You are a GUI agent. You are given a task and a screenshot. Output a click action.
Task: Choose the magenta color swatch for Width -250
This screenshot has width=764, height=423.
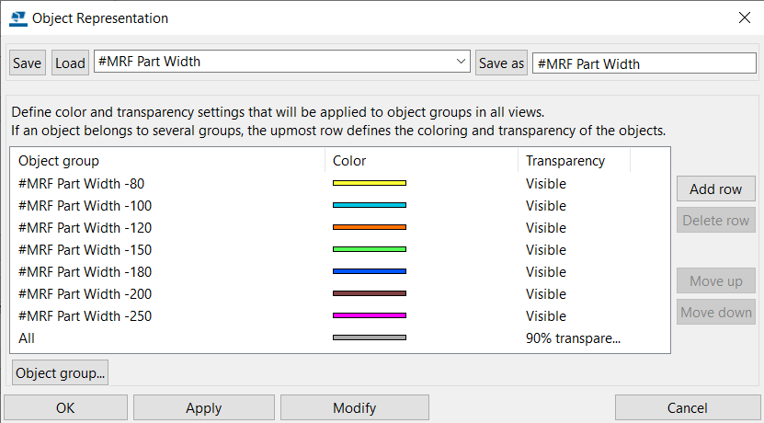click(x=370, y=315)
